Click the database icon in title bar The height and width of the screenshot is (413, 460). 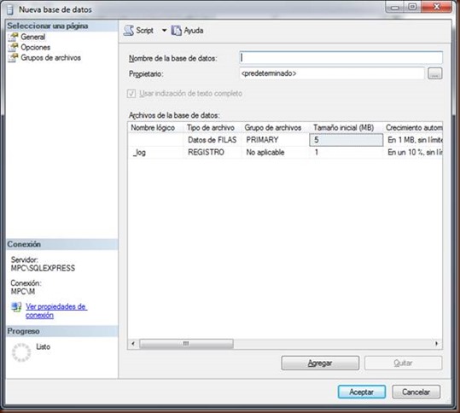(10, 9)
